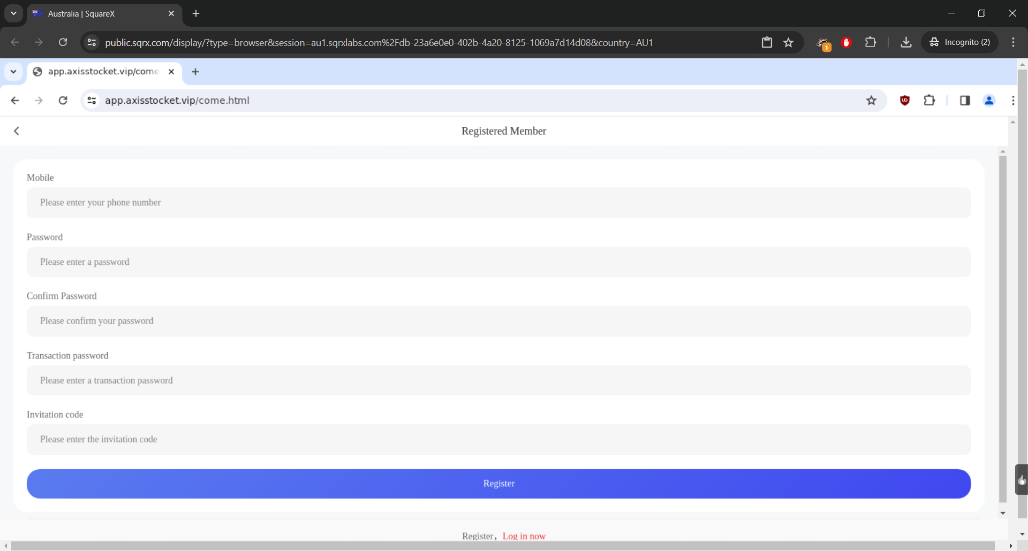Follow the Log in now link
Viewport: 1028px width, 551px height.
click(524, 536)
